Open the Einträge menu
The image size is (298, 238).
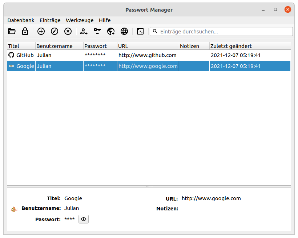[50, 20]
